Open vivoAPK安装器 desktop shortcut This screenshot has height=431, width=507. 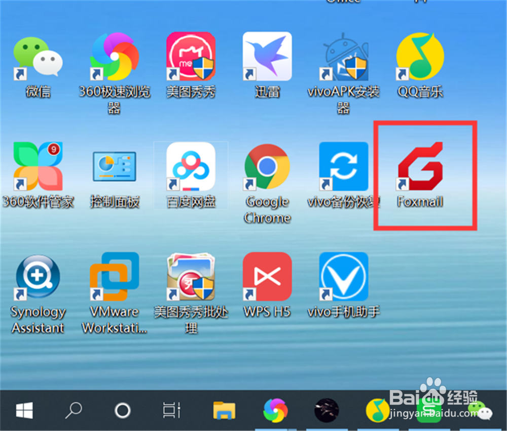point(344,57)
